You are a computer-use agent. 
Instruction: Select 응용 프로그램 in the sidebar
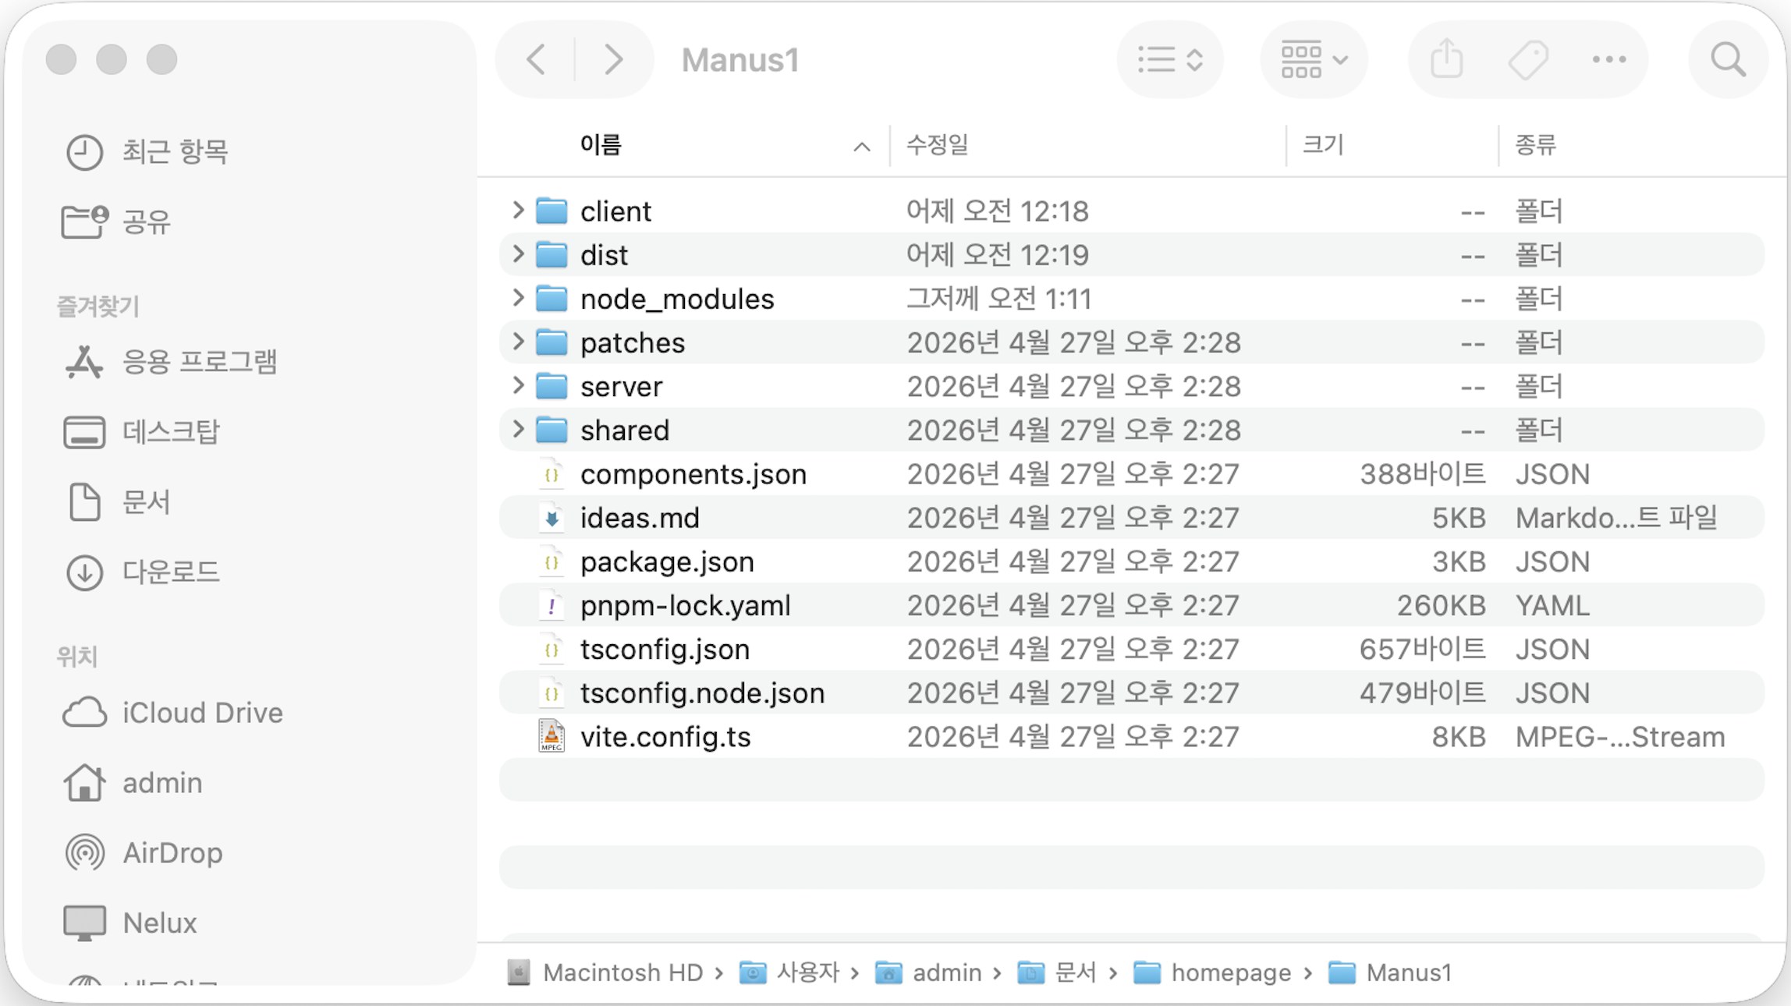click(x=199, y=362)
